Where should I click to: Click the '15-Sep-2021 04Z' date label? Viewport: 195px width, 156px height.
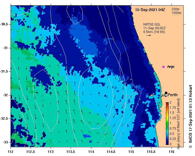pos(150,10)
